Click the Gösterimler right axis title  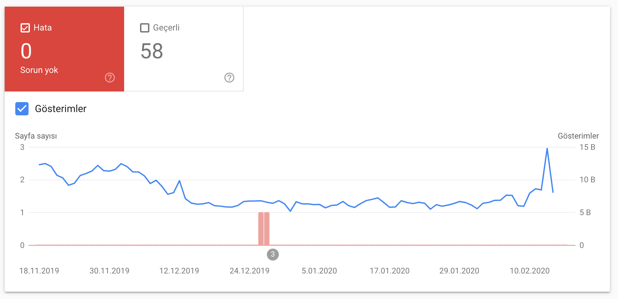tap(578, 136)
